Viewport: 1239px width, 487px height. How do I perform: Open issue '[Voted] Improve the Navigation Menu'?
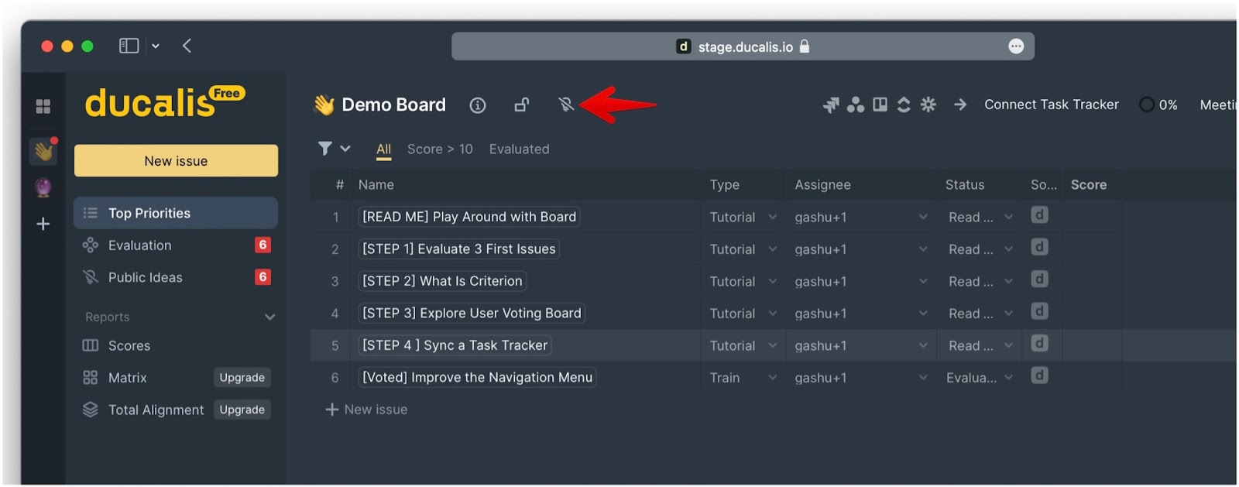tap(477, 378)
